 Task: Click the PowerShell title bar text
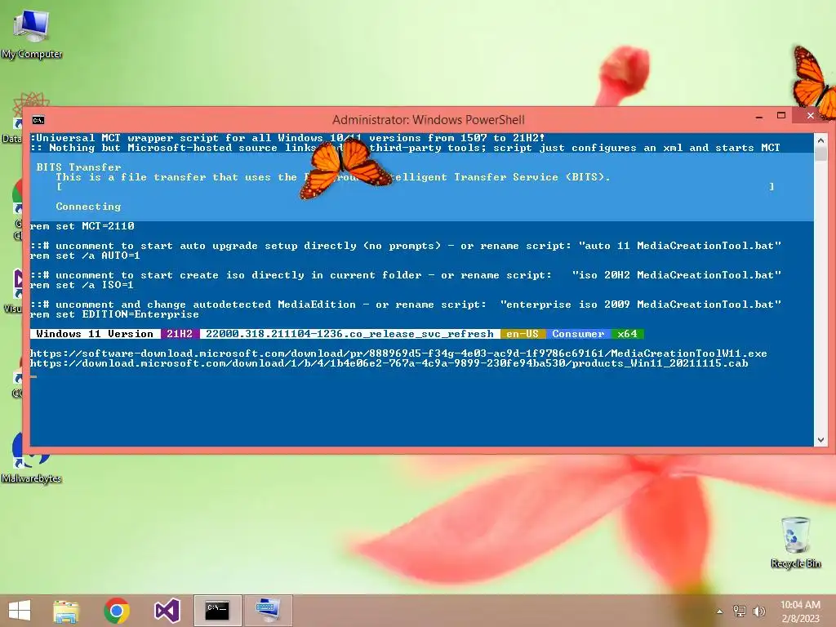(x=429, y=120)
